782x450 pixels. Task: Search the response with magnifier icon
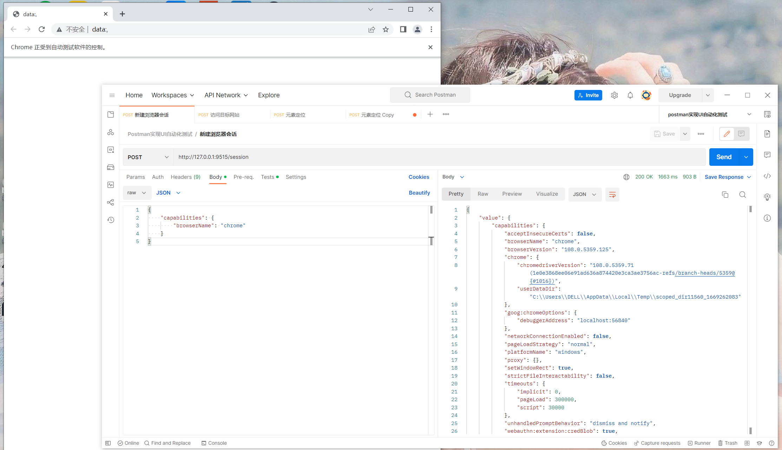coord(742,195)
